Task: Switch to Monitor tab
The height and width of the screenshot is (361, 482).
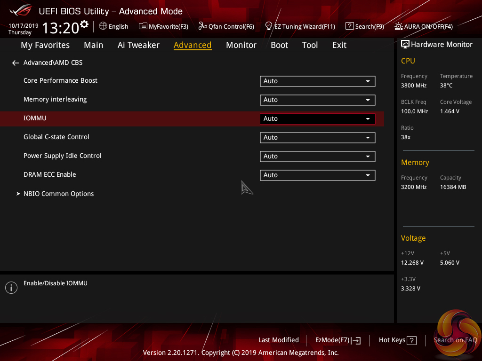Action: (x=241, y=45)
